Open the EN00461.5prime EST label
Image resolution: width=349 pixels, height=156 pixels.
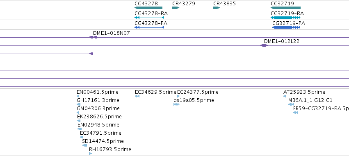[98, 92]
